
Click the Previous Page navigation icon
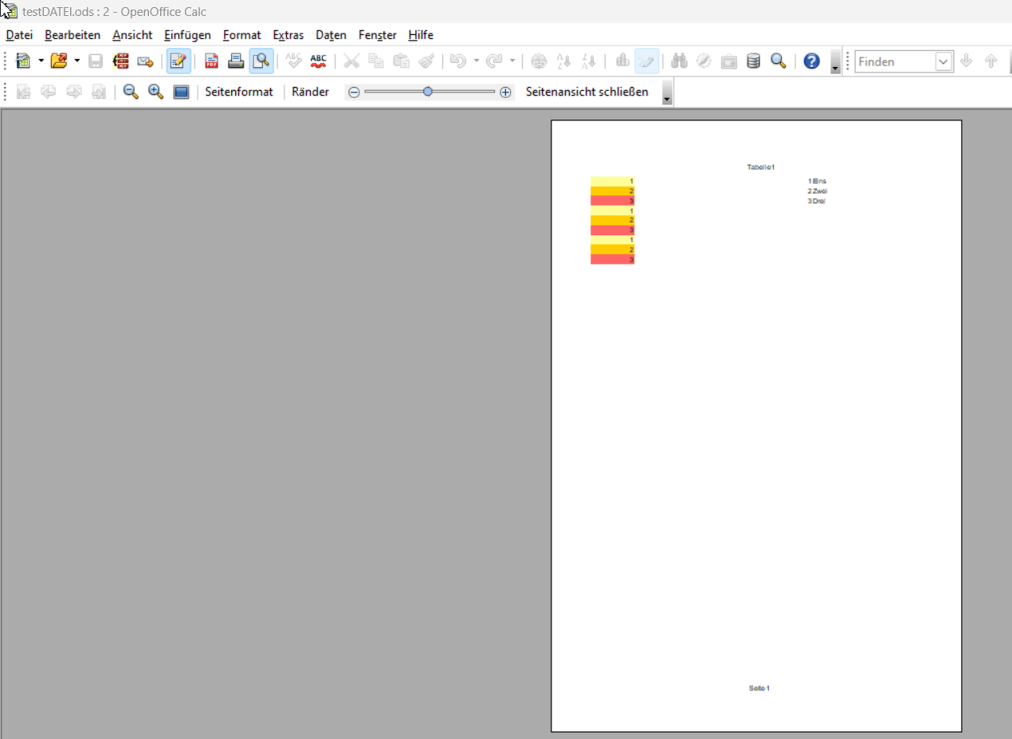(x=49, y=92)
